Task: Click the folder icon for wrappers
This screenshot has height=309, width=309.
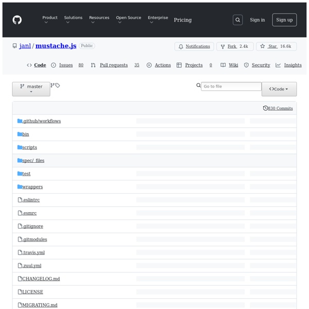Action: pos(20,187)
